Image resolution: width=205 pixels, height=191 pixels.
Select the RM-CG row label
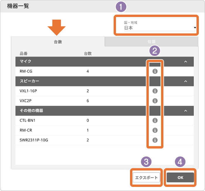point(26,71)
